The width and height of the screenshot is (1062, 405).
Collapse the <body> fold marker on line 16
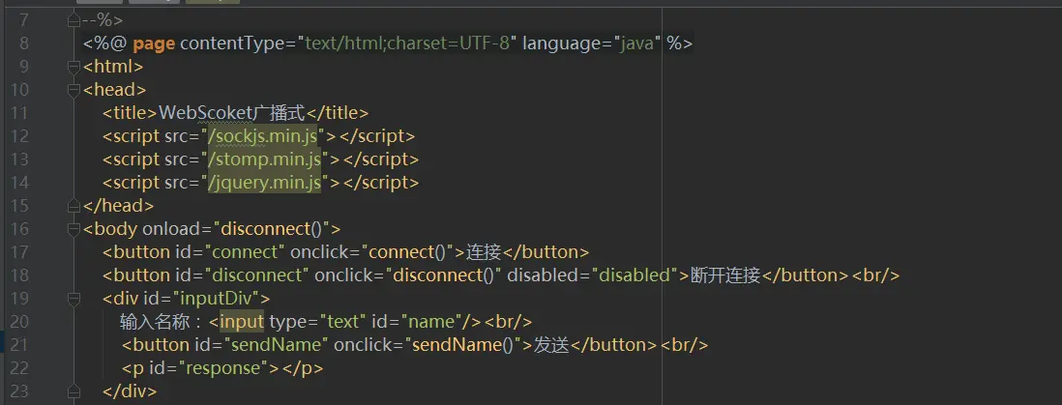(74, 228)
